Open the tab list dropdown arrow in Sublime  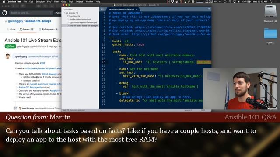point(209,9)
